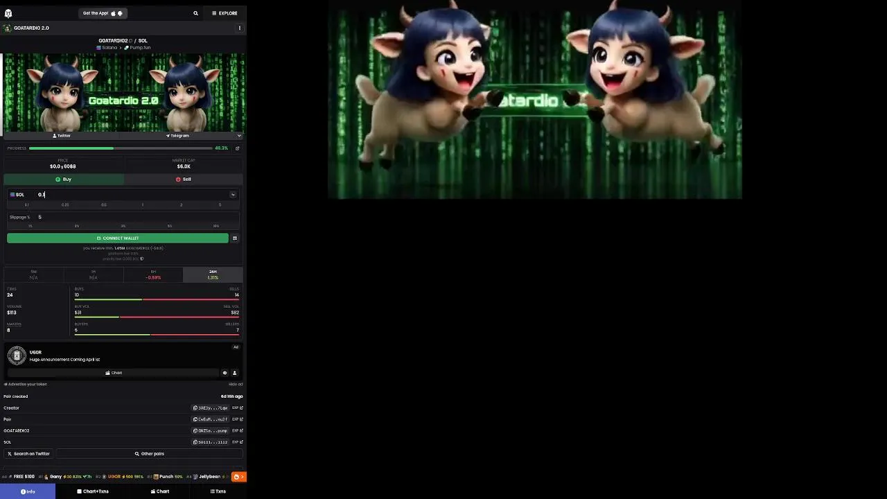The height and width of the screenshot is (499, 887).
Task: Open explorer link for Pair address
Action: [238, 419]
